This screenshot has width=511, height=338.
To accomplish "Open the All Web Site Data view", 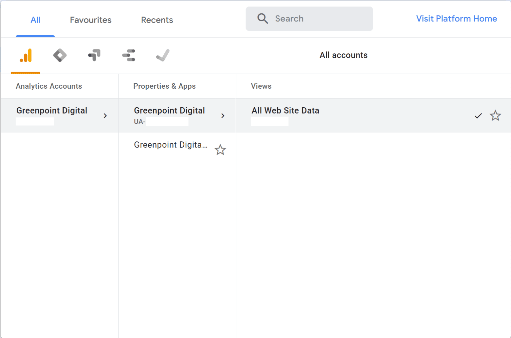I will click(373, 116).
